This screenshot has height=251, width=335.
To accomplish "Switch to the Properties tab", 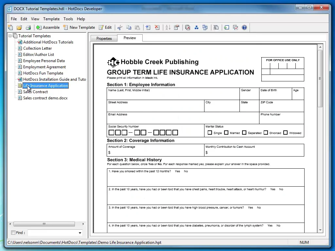I will click(x=104, y=39).
